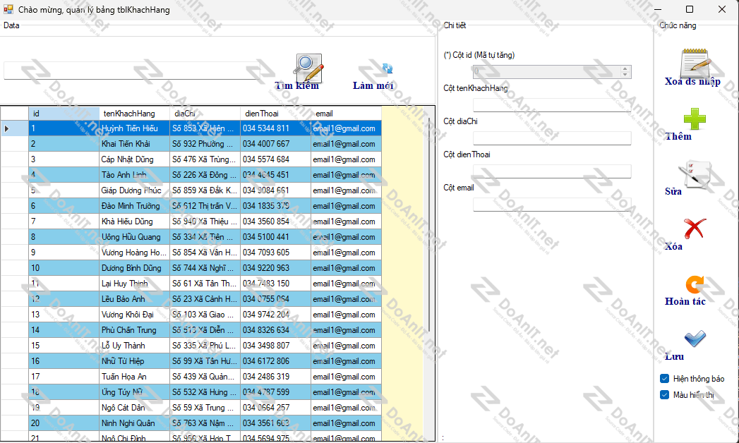This screenshot has height=443, width=739.
Task: Click the blue checkmark Lưu icon
Action: 695,339
